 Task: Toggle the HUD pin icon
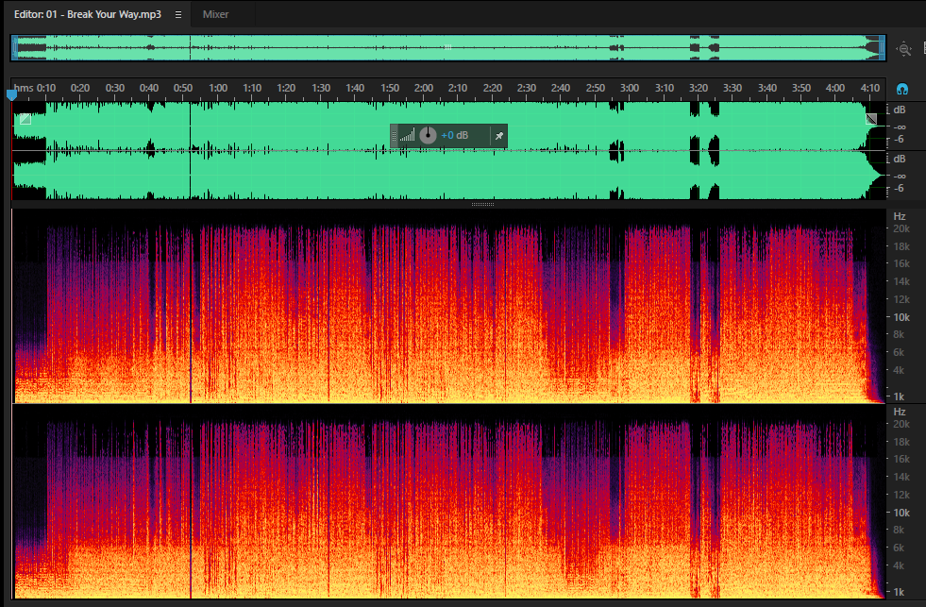coord(499,136)
